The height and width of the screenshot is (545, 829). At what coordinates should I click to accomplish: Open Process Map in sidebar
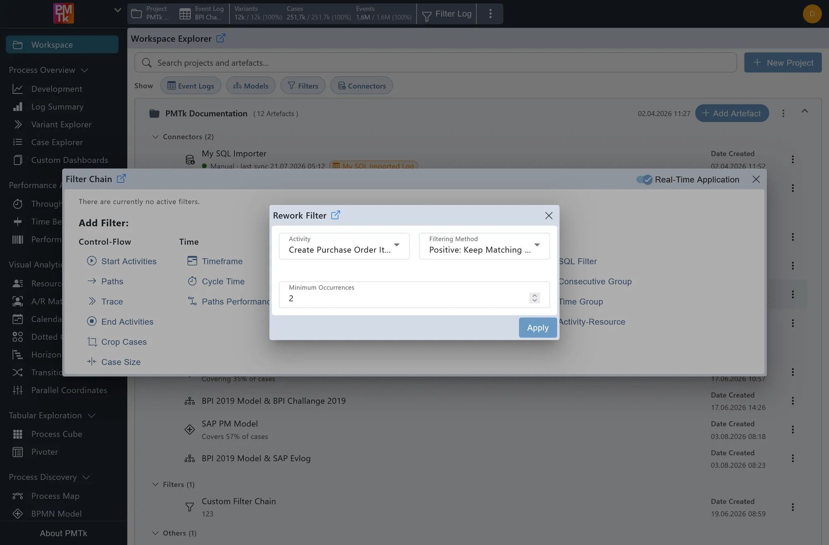55,496
